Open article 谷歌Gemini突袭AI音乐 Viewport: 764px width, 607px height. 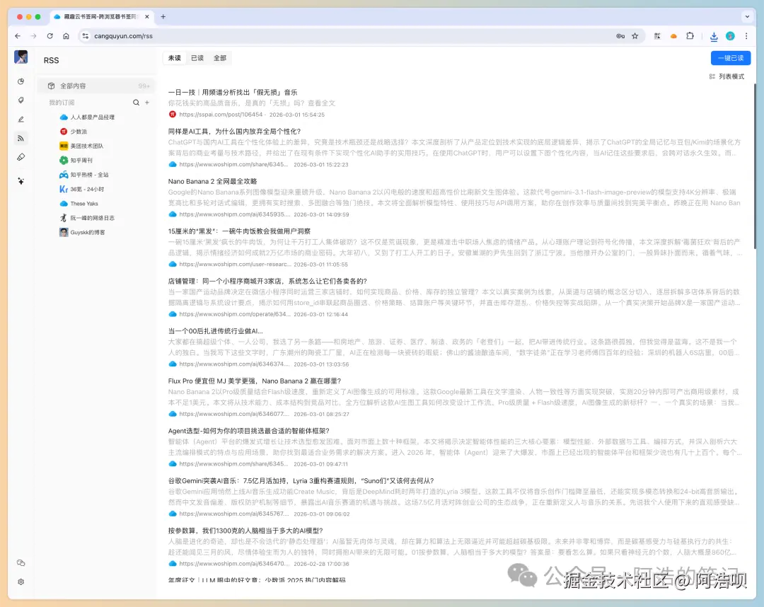(x=301, y=481)
